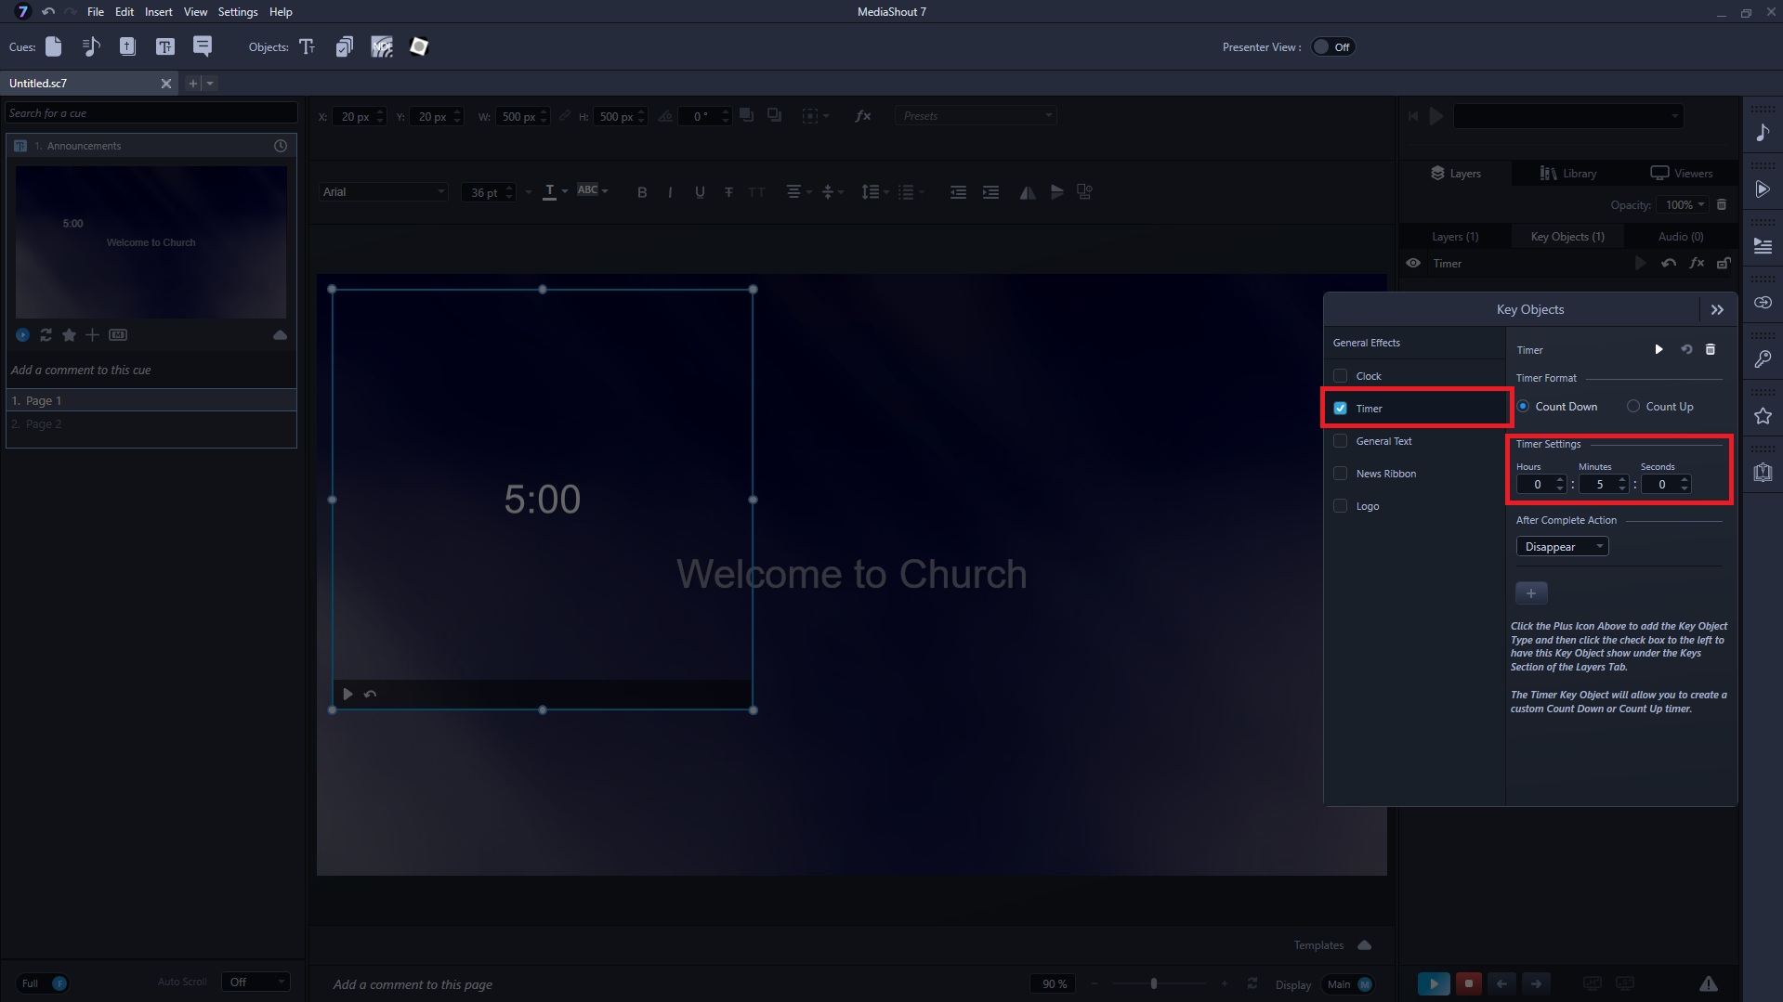Click the plus button to add key object
Viewport: 1783px width, 1002px height.
click(1531, 593)
